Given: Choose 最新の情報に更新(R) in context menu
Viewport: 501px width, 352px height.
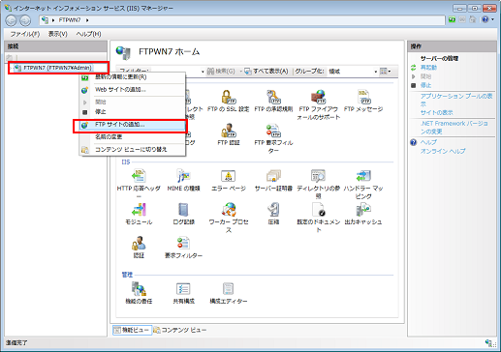Looking at the screenshot, I should coord(132,77).
